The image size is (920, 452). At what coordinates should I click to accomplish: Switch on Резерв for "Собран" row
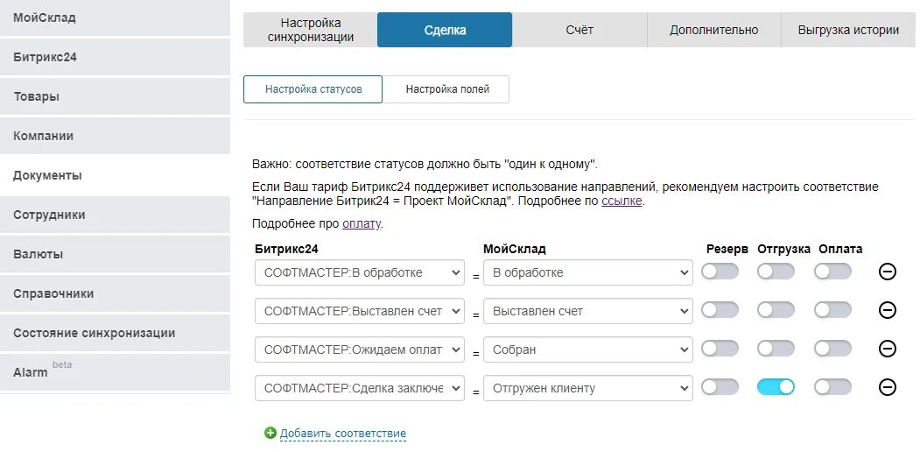pyautogui.click(x=720, y=349)
